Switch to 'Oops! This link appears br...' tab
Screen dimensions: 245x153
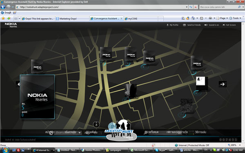pos(38,19)
